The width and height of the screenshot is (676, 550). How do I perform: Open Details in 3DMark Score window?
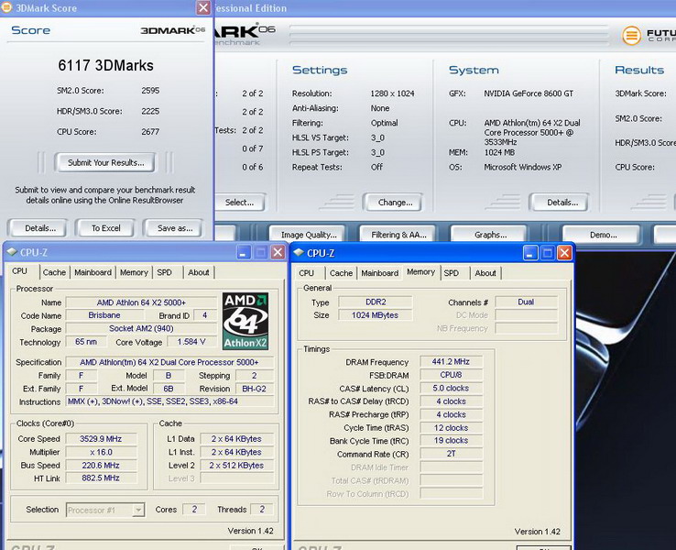pyautogui.click(x=40, y=228)
